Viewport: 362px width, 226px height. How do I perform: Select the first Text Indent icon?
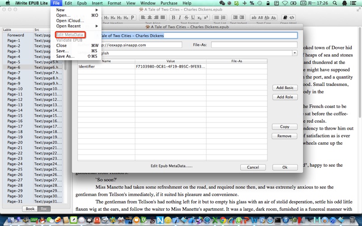click(x=235, y=18)
